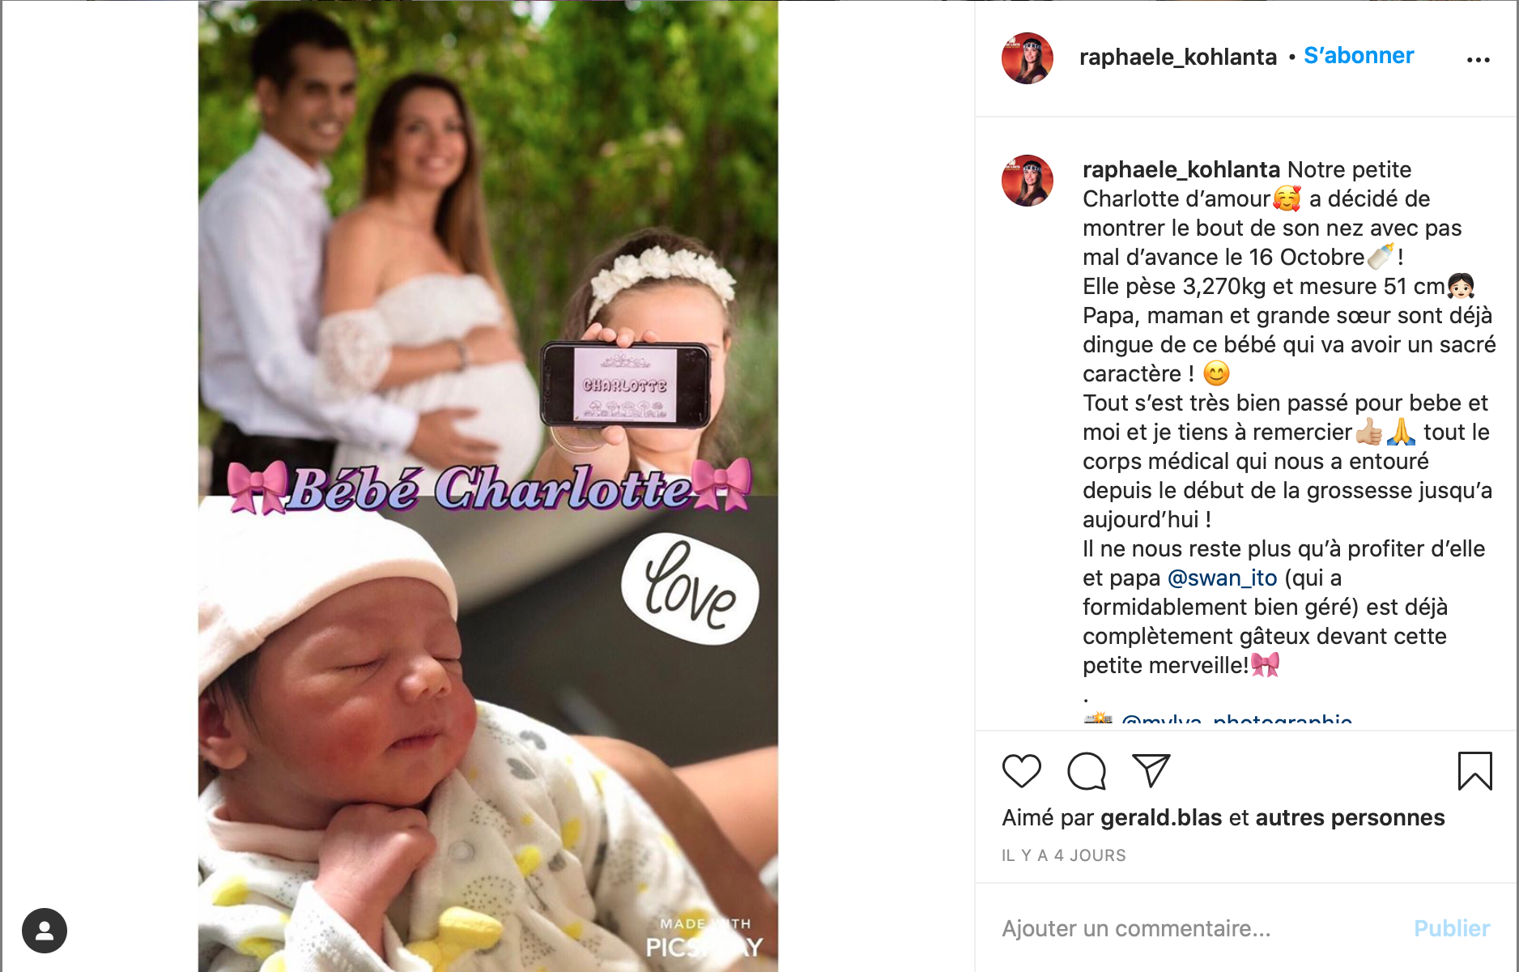This screenshot has height=972, width=1519.
Task: Save the post with bookmark icon
Action: click(x=1474, y=770)
